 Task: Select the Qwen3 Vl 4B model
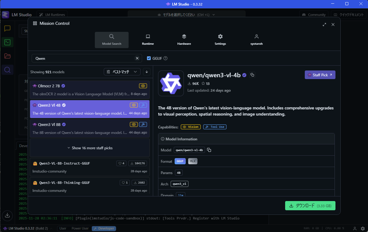coord(90,109)
